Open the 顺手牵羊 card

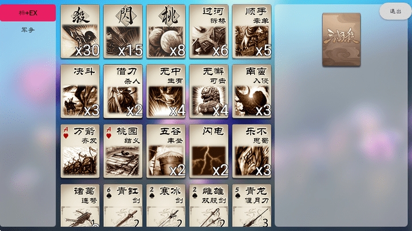coord(252,31)
